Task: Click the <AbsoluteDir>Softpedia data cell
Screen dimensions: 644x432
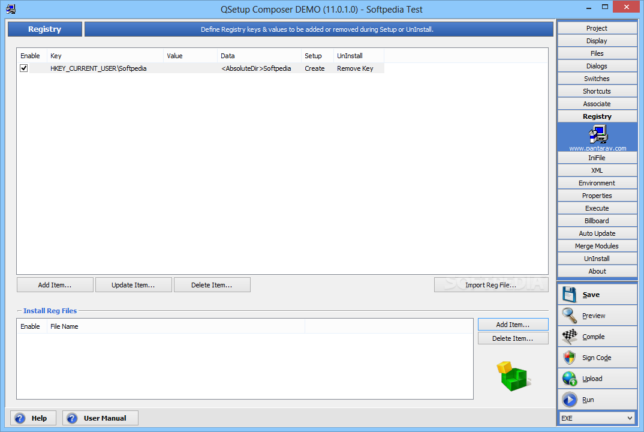Action: pyautogui.click(x=256, y=68)
